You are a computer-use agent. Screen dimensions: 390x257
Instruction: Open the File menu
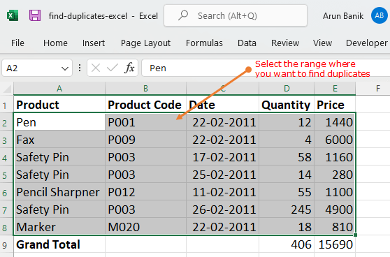tap(17, 43)
